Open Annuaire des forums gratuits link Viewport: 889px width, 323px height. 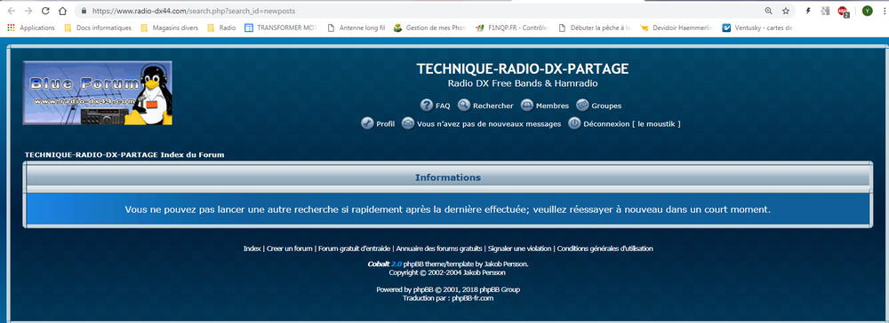coord(439,248)
